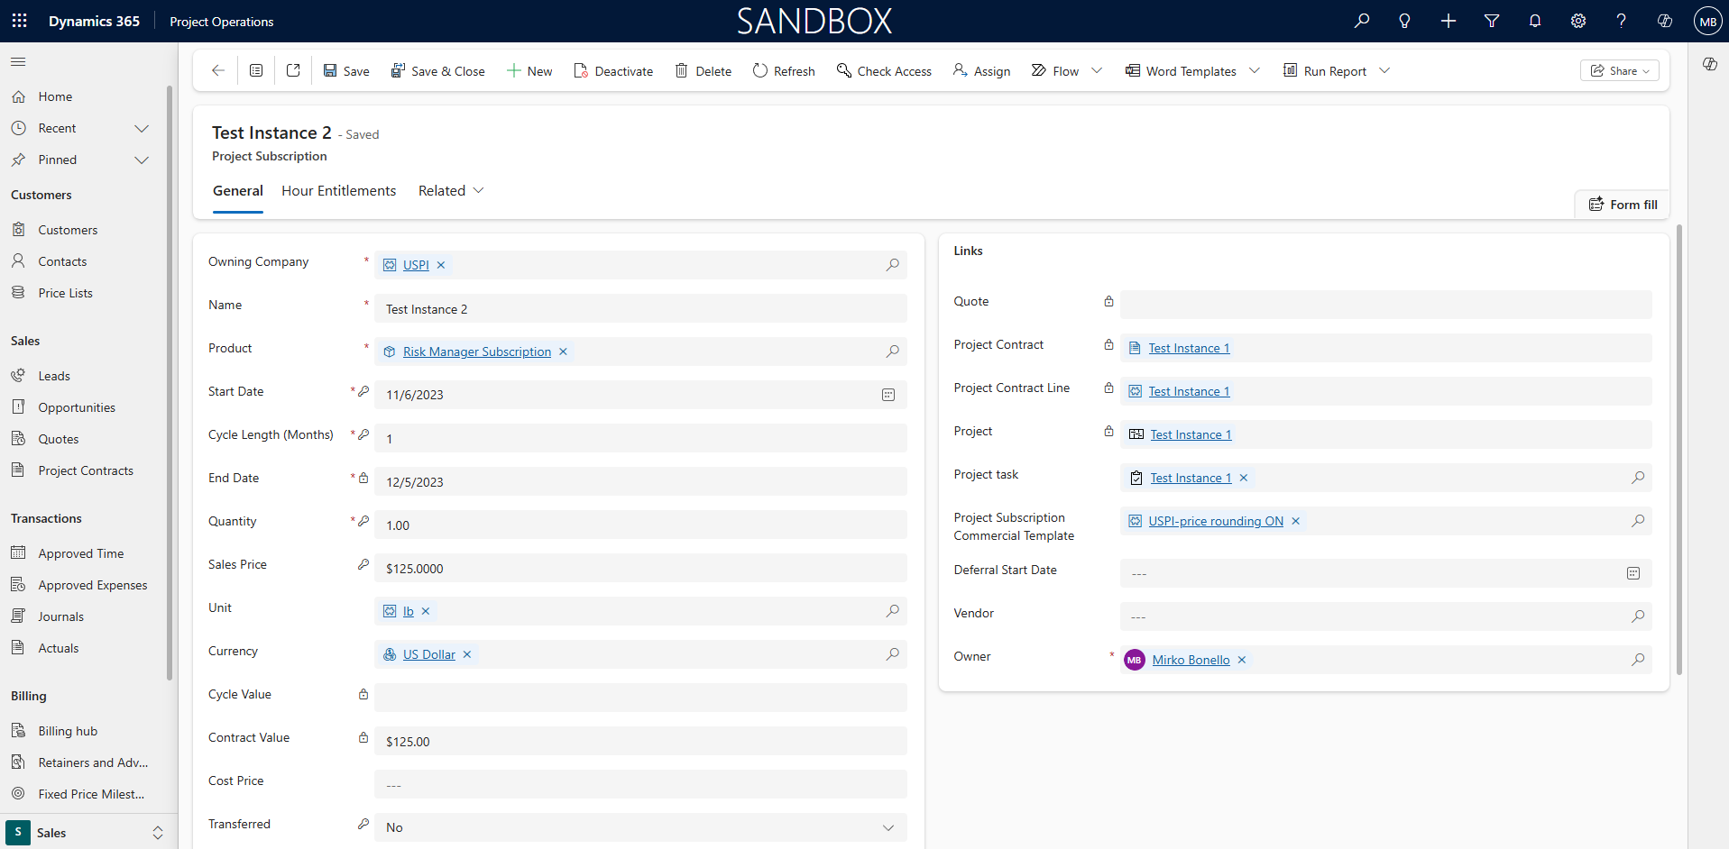
Task: Click the Sales Price field
Action: (x=640, y=568)
